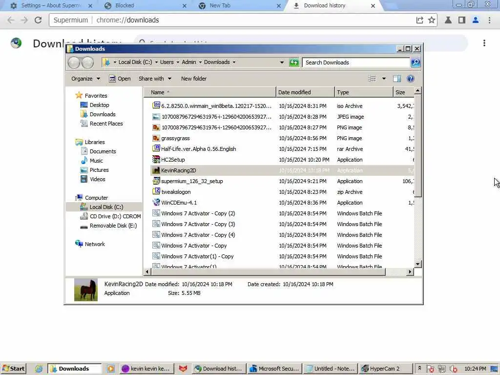Select CD Drive (D:) CDROM
This screenshot has width=500, height=375.
[x=111, y=216]
